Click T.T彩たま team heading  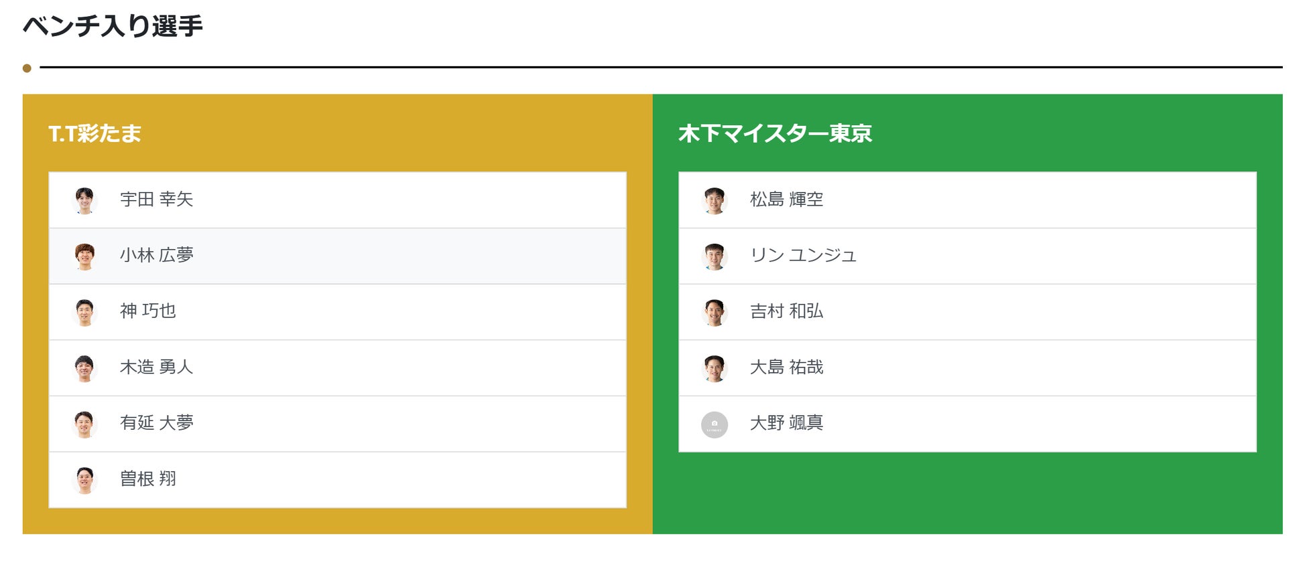click(x=95, y=133)
